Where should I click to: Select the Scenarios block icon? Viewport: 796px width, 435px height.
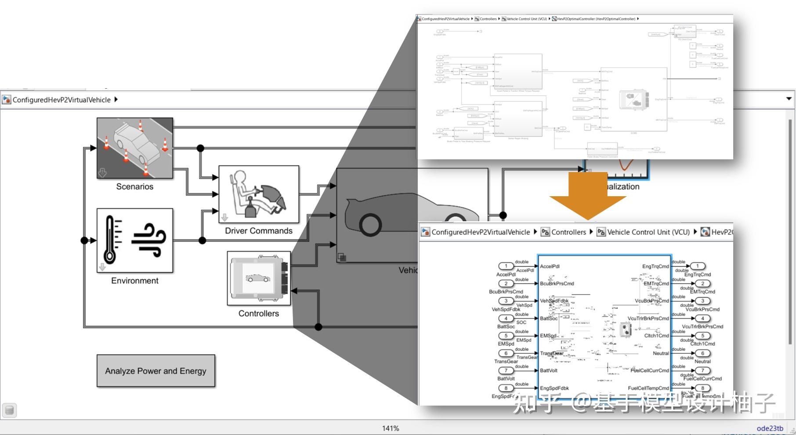coord(134,147)
